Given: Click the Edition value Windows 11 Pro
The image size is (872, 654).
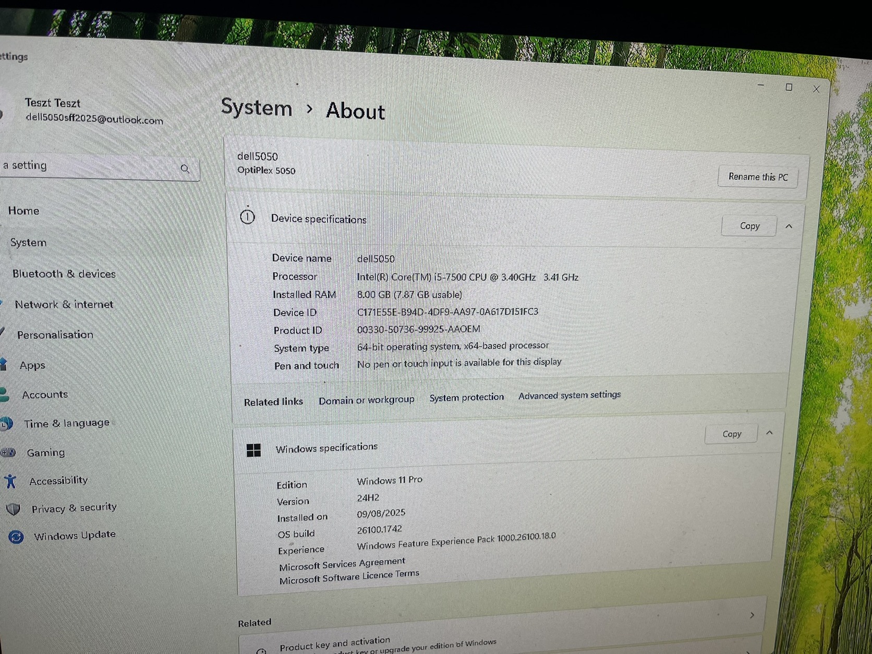Looking at the screenshot, I should tap(390, 480).
